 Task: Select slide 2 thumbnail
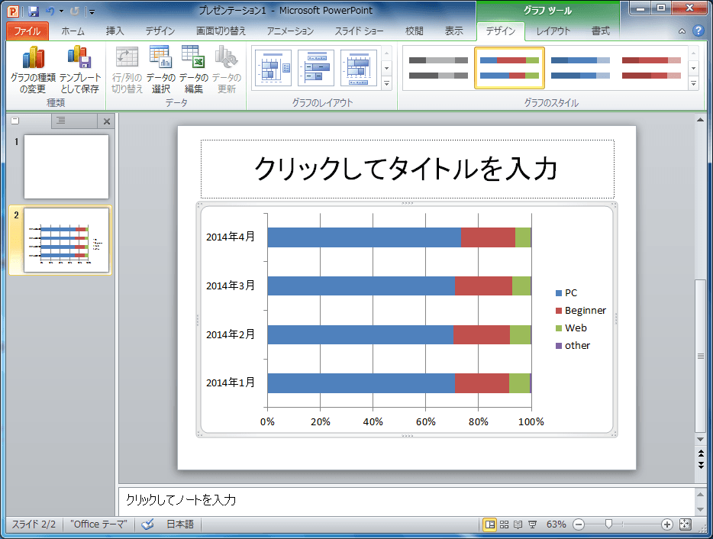pyautogui.click(x=66, y=240)
